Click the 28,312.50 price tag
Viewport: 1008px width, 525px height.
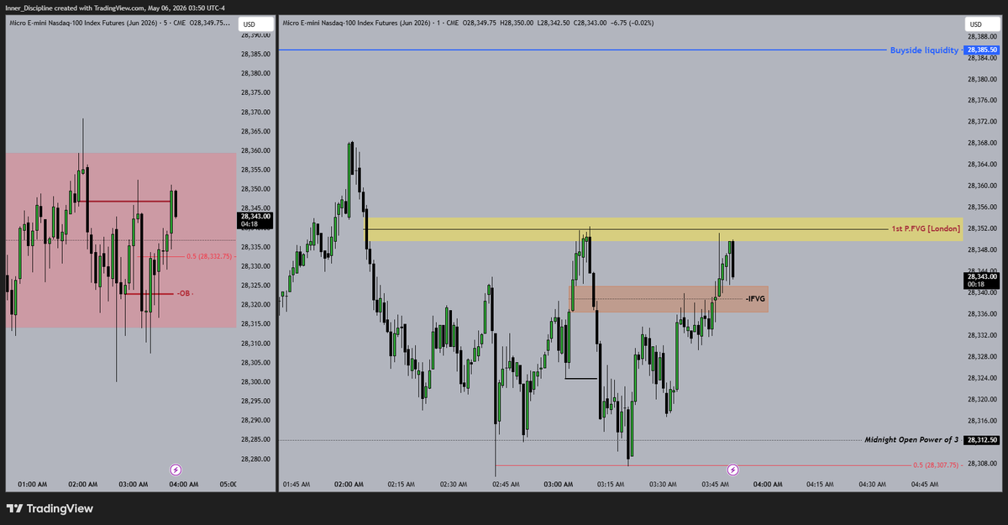click(x=981, y=440)
